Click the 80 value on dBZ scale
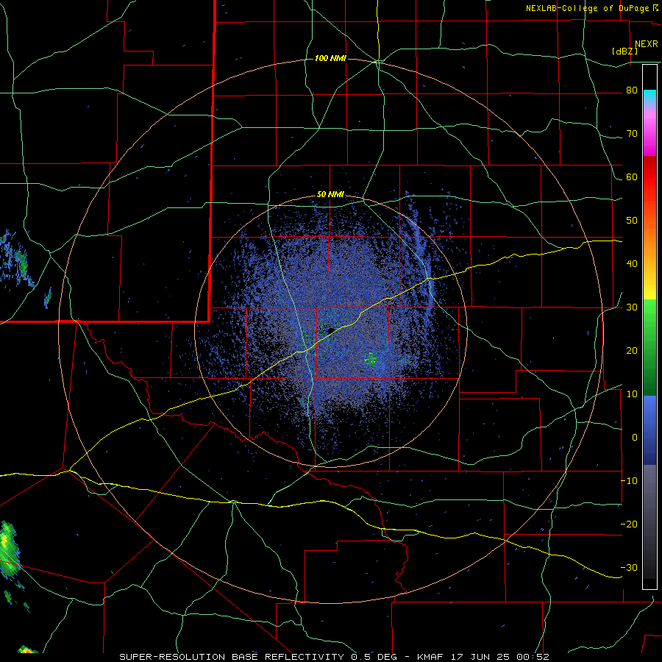The width and height of the screenshot is (662, 662). point(632,90)
